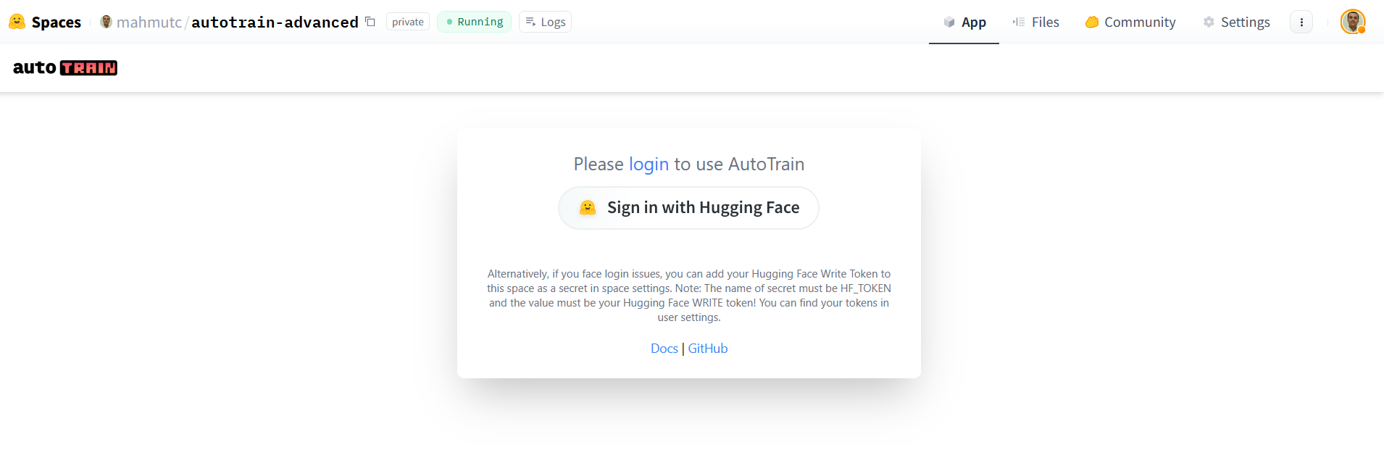The height and width of the screenshot is (458, 1384).
Task: Open the three-dot more options menu
Action: pos(1301,22)
